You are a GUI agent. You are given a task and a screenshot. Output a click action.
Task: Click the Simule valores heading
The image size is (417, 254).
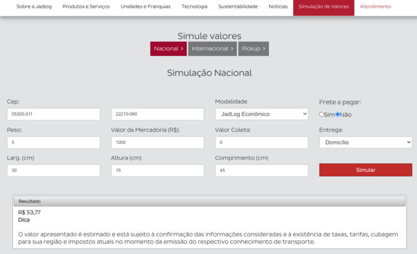click(x=210, y=36)
